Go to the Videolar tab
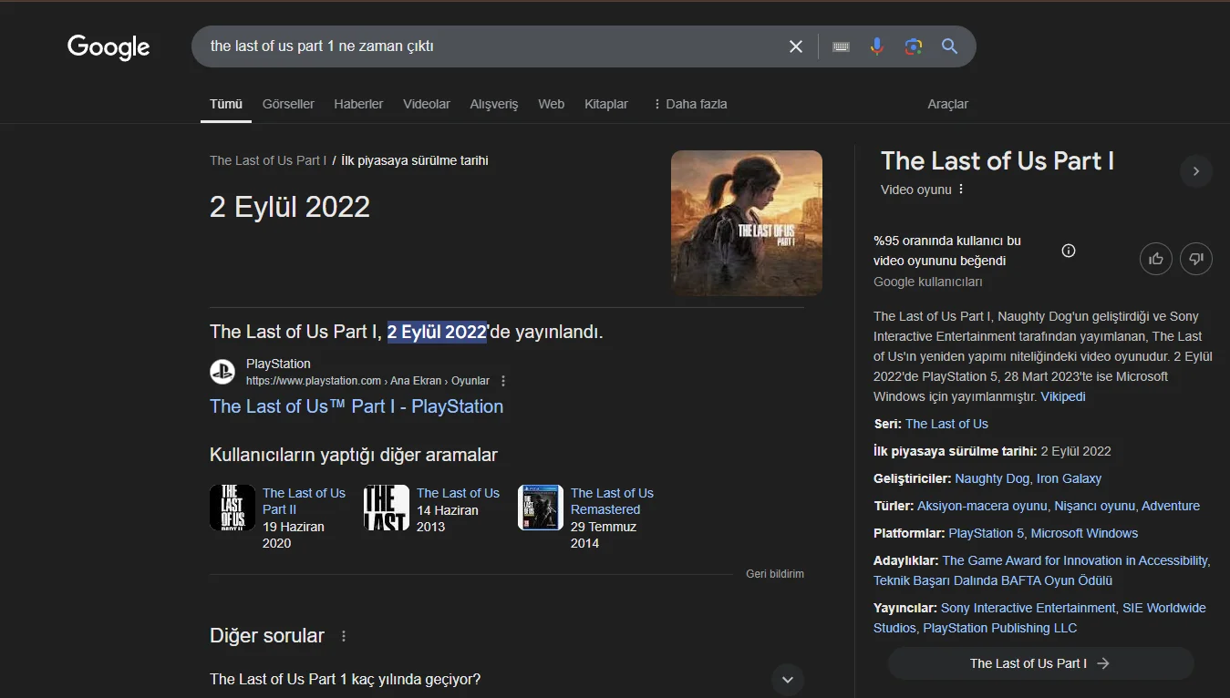Viewport: 1230px width, 698px height. (427, 104)
